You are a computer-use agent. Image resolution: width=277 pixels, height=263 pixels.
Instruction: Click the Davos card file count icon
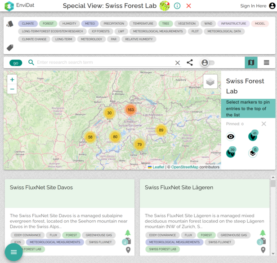click(x=127, y=241)
